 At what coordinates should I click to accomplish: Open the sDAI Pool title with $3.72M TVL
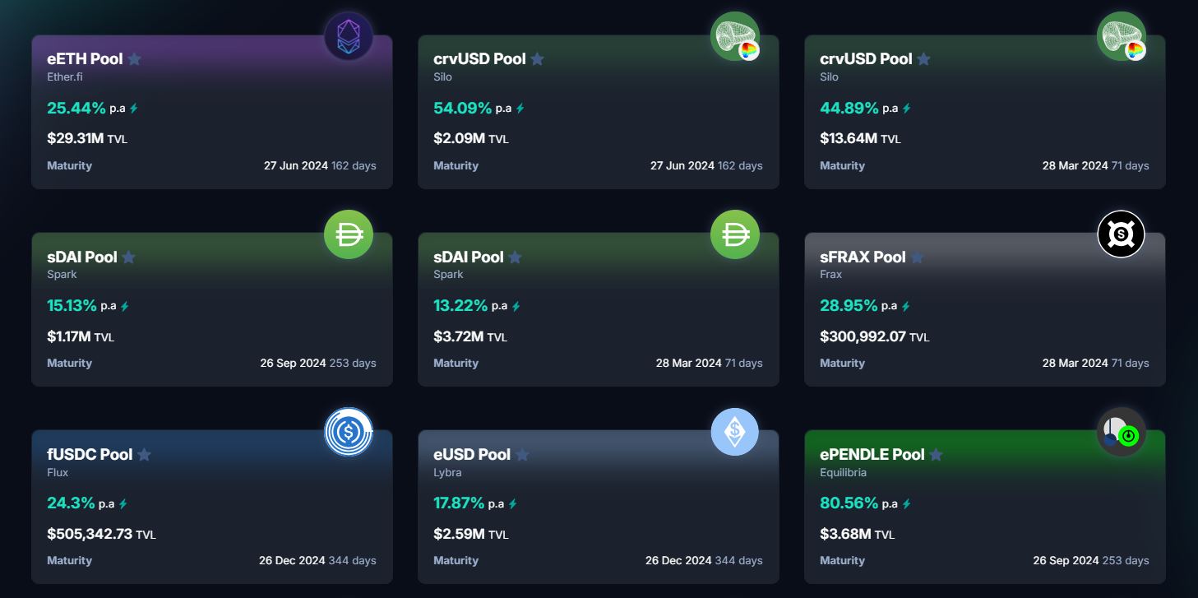pyautogui.click(x=469, y=257)
